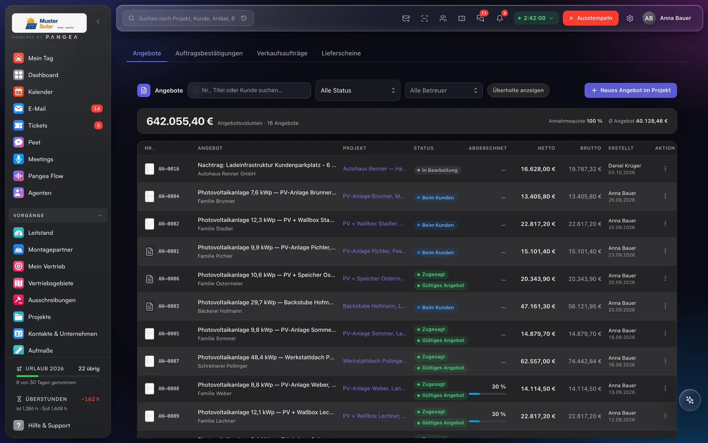The height and width of the screenshot is (443, 708).
Task: Click the scan frame icon in top bar
Action: [x=424, y=18]
